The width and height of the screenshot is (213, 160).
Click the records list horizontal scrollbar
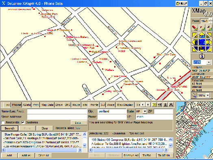tap(42, 150)
